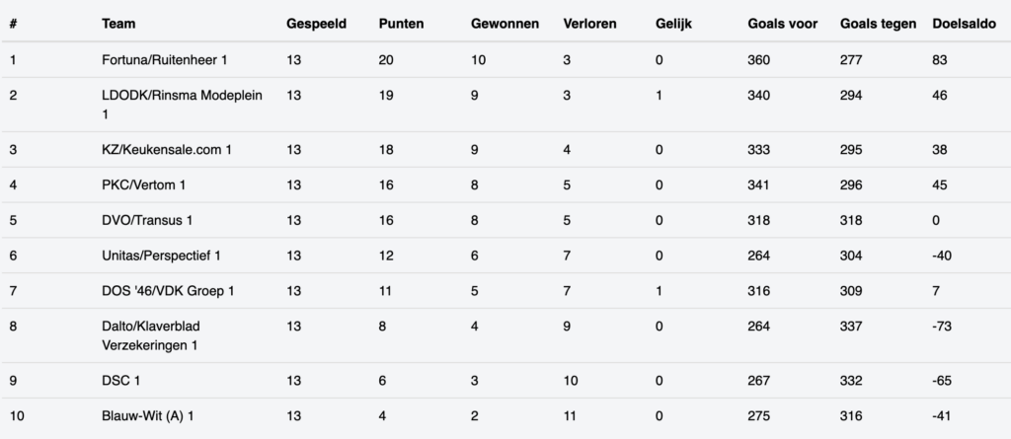Screen dimensions: 1011x439
Task: Click the Goals voor column header
Action: pyautogui.click(x=781, y=24)
